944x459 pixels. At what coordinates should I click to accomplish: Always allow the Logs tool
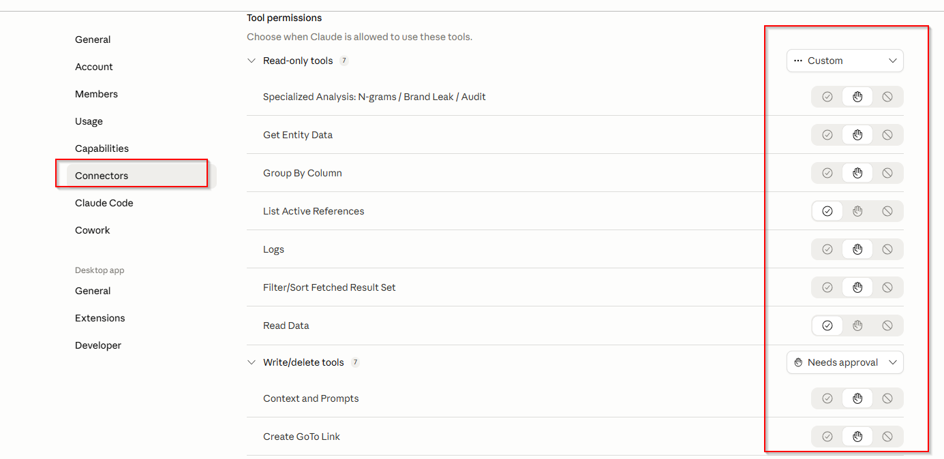pos(827,249)
